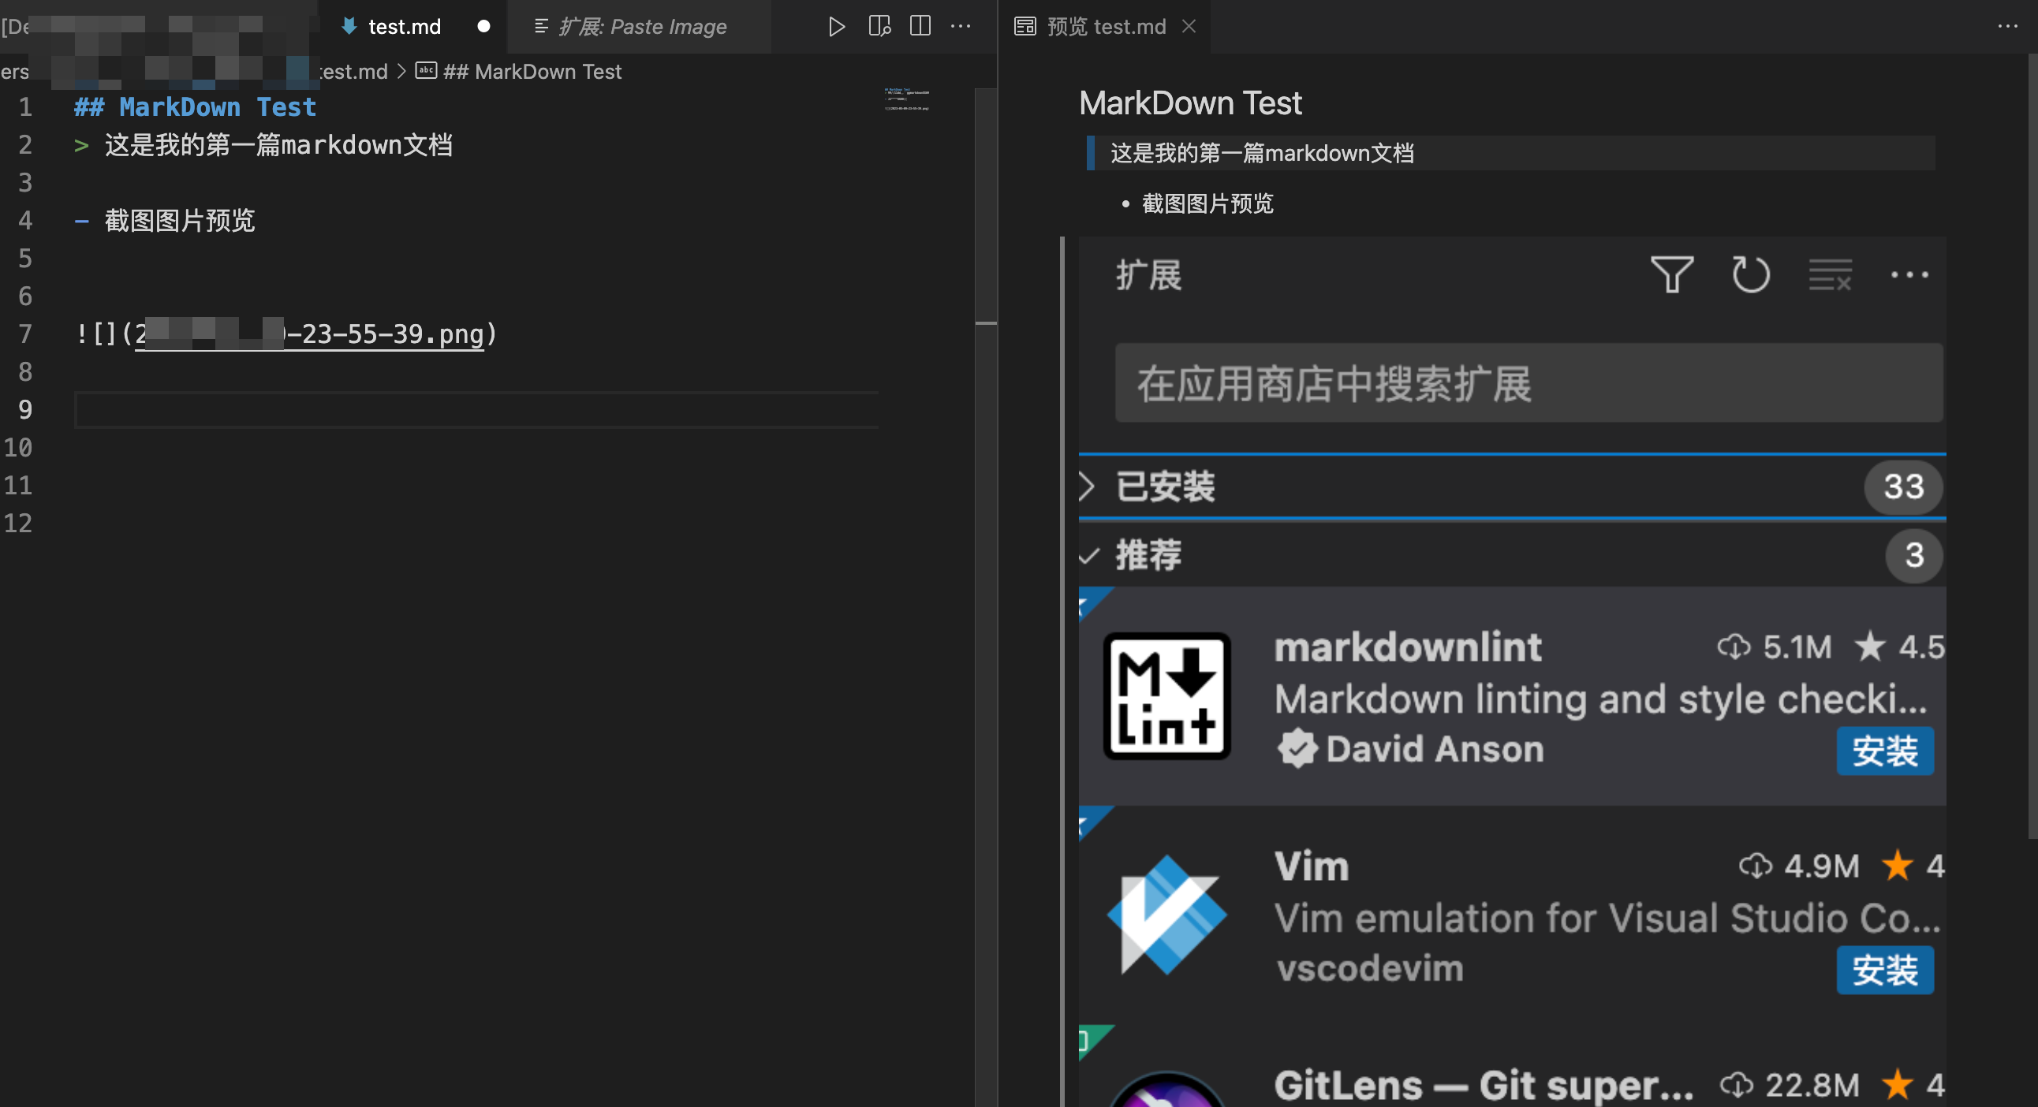Click the MarkDown Test preview heading

pos(1190,102)
